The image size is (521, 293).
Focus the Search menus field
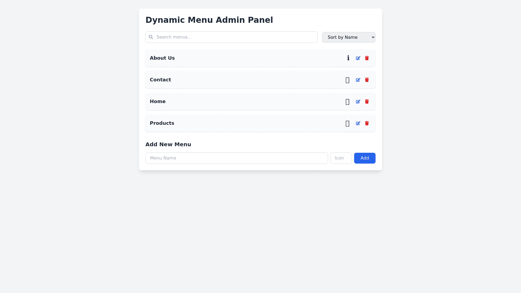[236, 37]
